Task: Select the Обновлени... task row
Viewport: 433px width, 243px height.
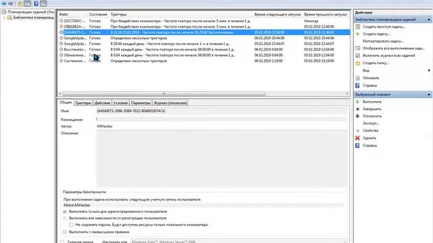Action: [x=204, y=55]
